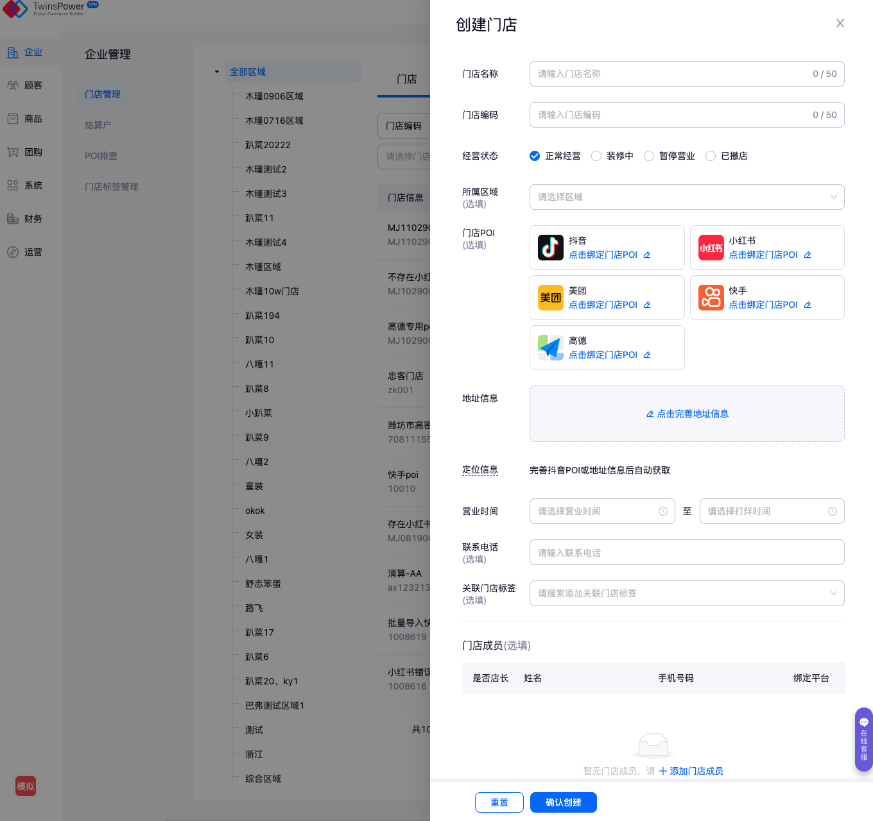Click the Meituan platform icon
The width and height of the screenshot is (873, 821).
(550, 298)
